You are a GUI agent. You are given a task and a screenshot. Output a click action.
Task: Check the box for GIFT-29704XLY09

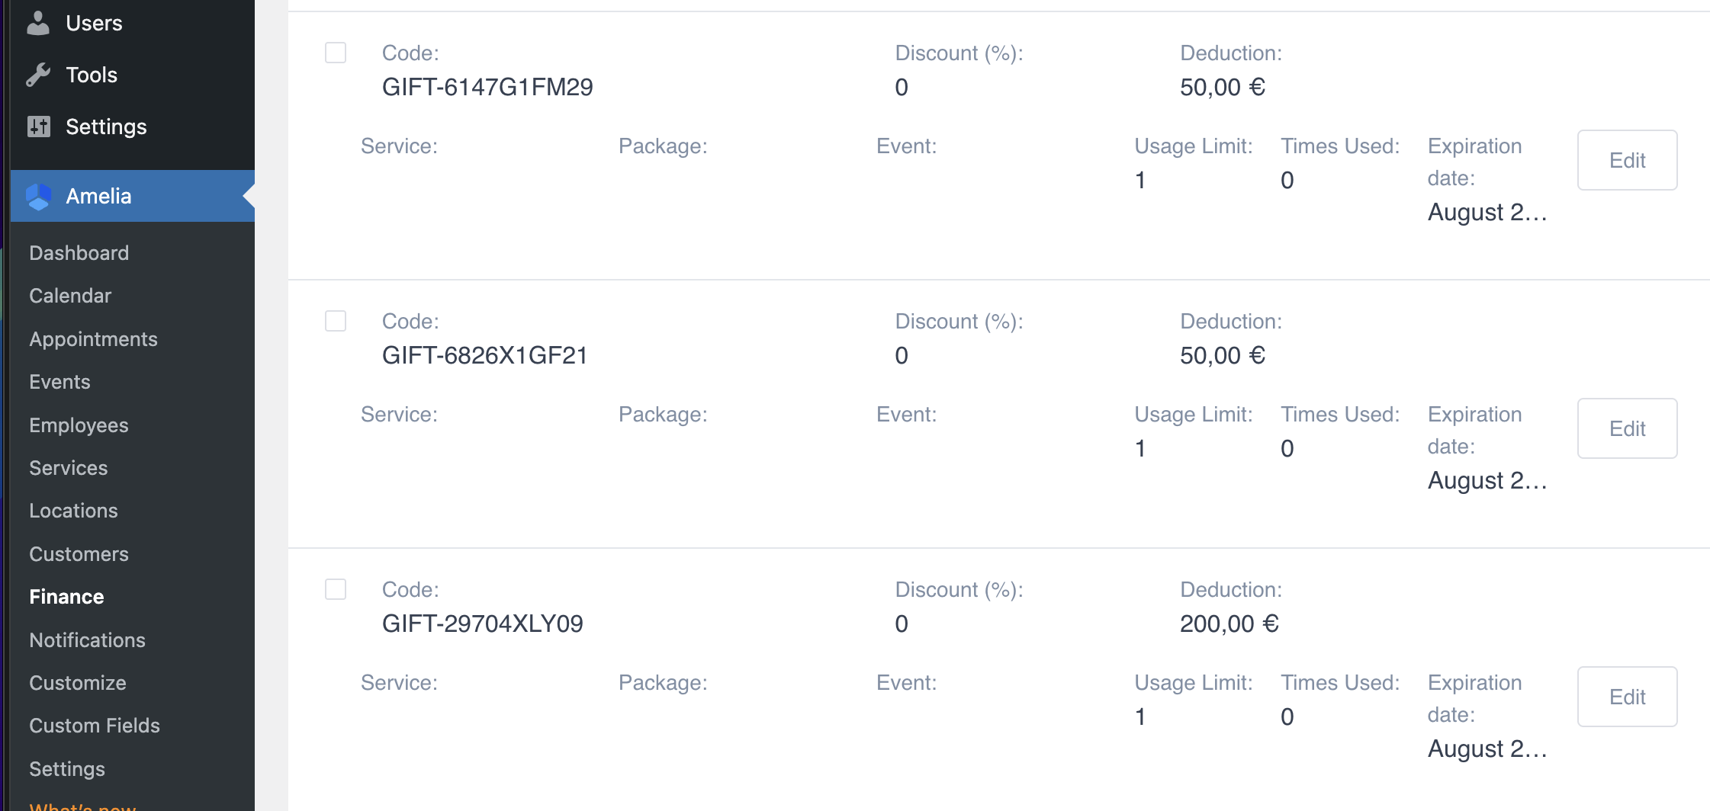click(336, 589)
